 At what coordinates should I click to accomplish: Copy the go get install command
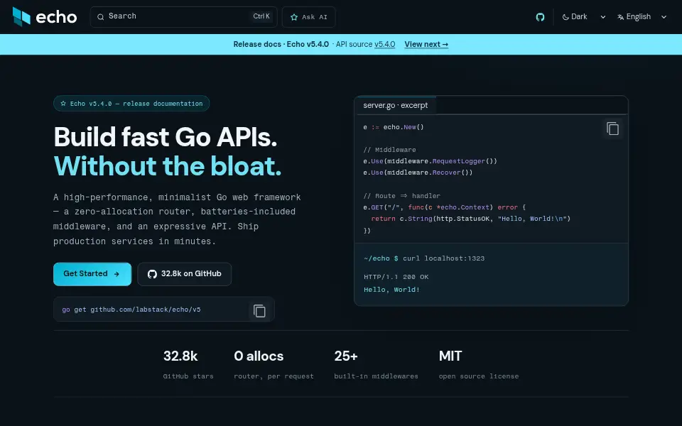pyautogui.click(x=259, y=311)
